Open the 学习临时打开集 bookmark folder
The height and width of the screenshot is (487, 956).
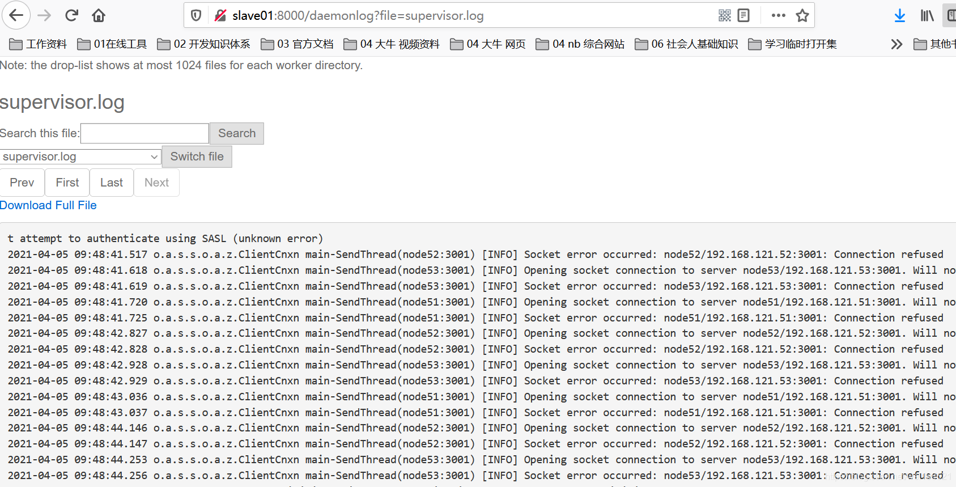792,44
